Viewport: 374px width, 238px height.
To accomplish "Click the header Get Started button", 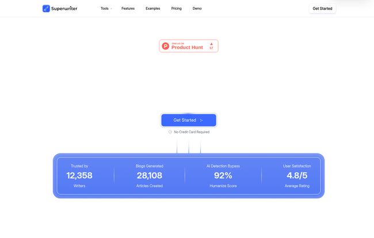I will 322,9.
